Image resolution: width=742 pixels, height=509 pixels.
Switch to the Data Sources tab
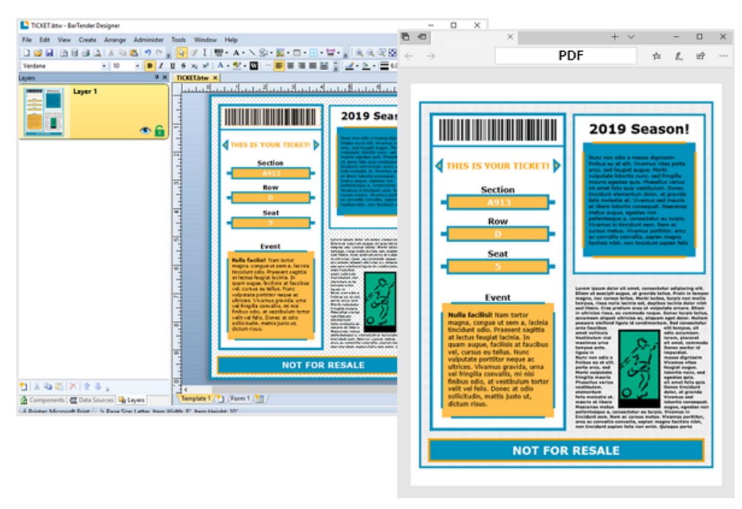point(92,400)
